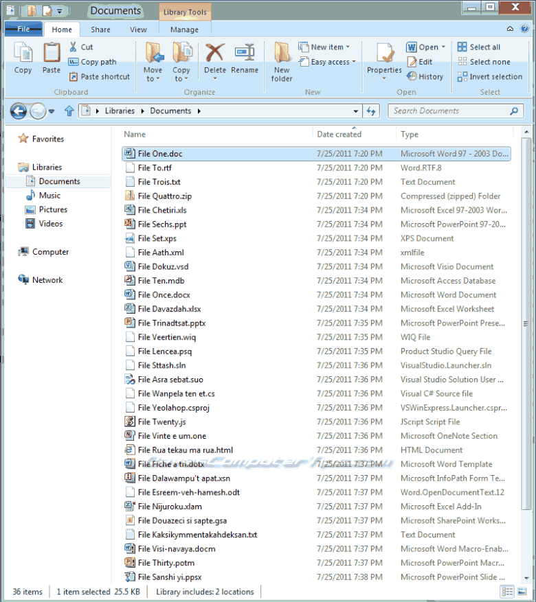Open the File menu tab

(23, 29)
